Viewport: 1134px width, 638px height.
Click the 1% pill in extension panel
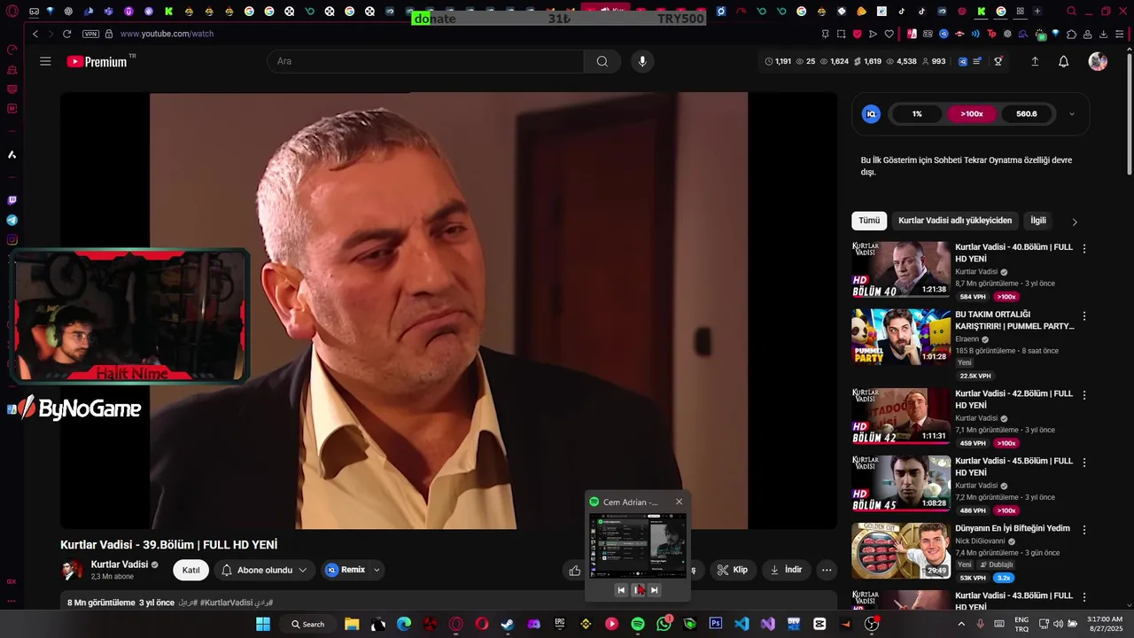(917, 113)
